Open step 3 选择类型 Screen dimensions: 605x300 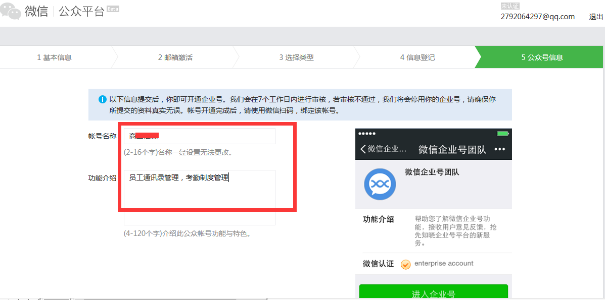click(x=296, y=57)
